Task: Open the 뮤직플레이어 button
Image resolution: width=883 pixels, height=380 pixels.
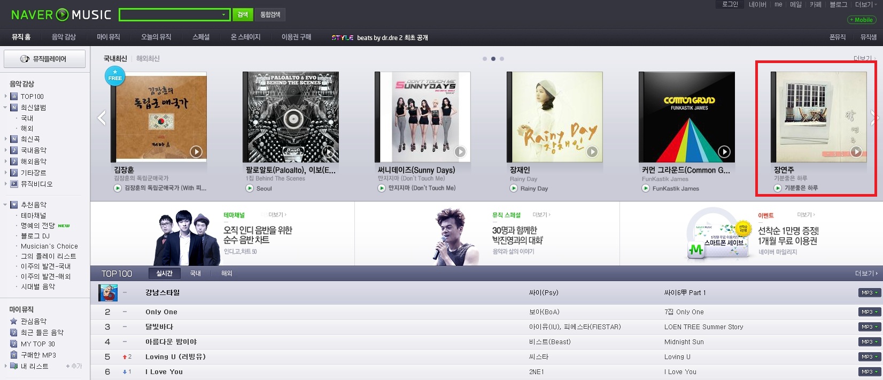Action: 44,59
